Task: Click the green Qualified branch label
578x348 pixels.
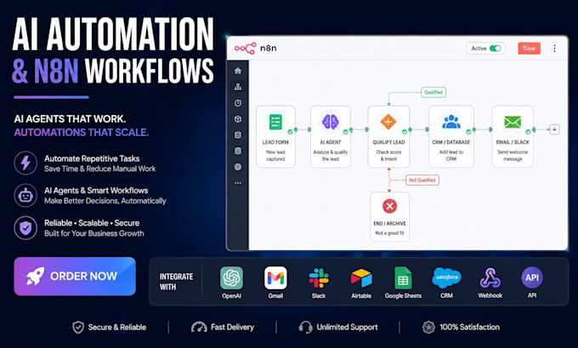Action: point(433,92)
